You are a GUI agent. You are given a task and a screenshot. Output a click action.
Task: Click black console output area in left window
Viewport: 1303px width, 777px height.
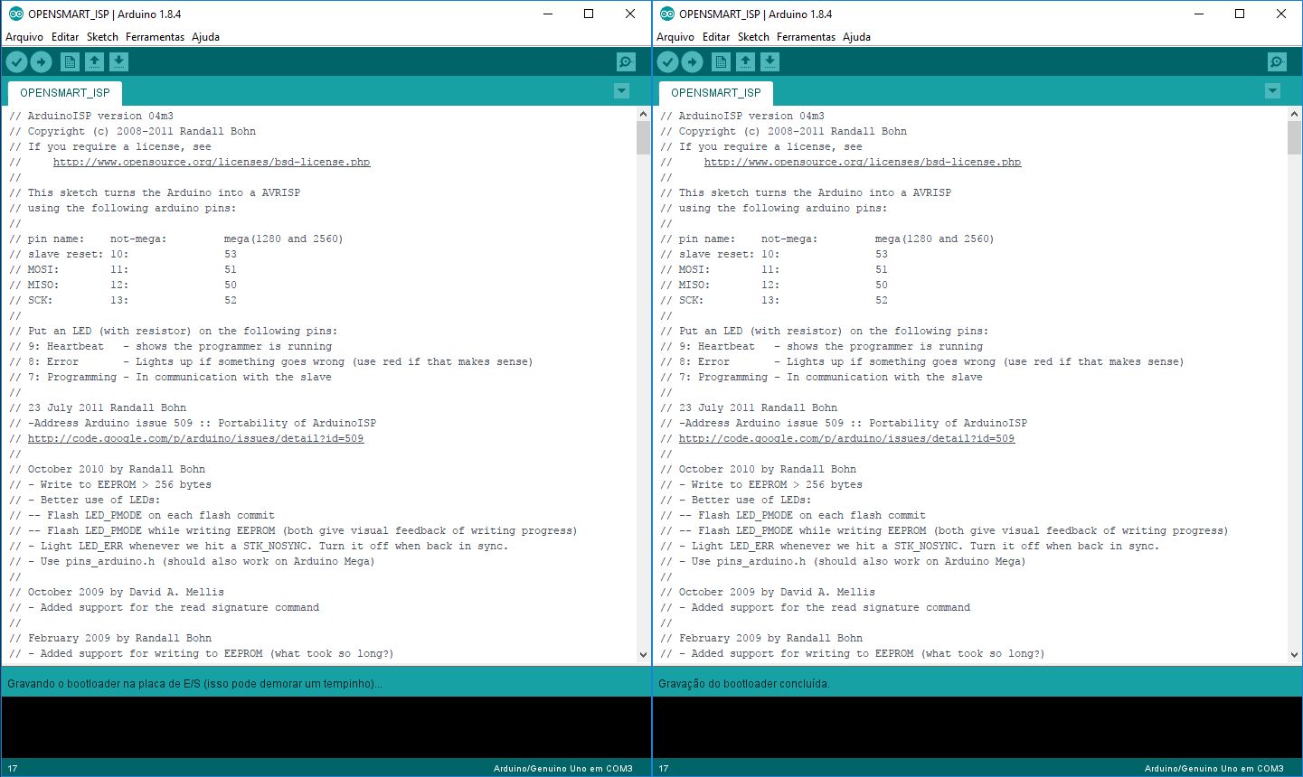pos(326,727)
